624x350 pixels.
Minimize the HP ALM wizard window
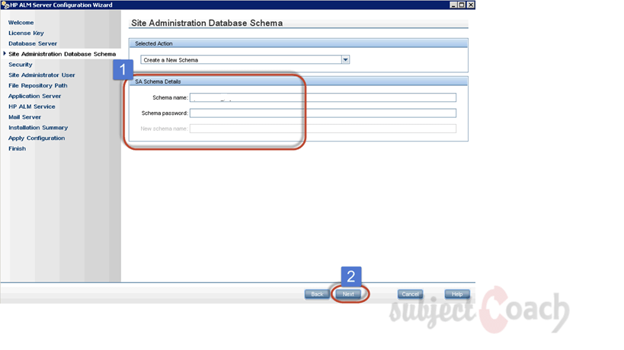(x=453, y=5)
